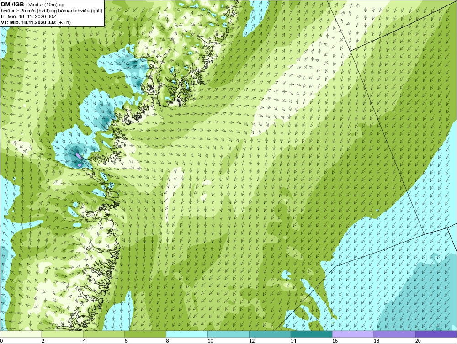Click the legend scale label "16"
Image resolution: width=457 pixels, height=344 pixels.
click(x=335, y=341)
